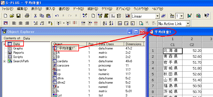Click the Sort ascending A-Z icon

(104, 23)
